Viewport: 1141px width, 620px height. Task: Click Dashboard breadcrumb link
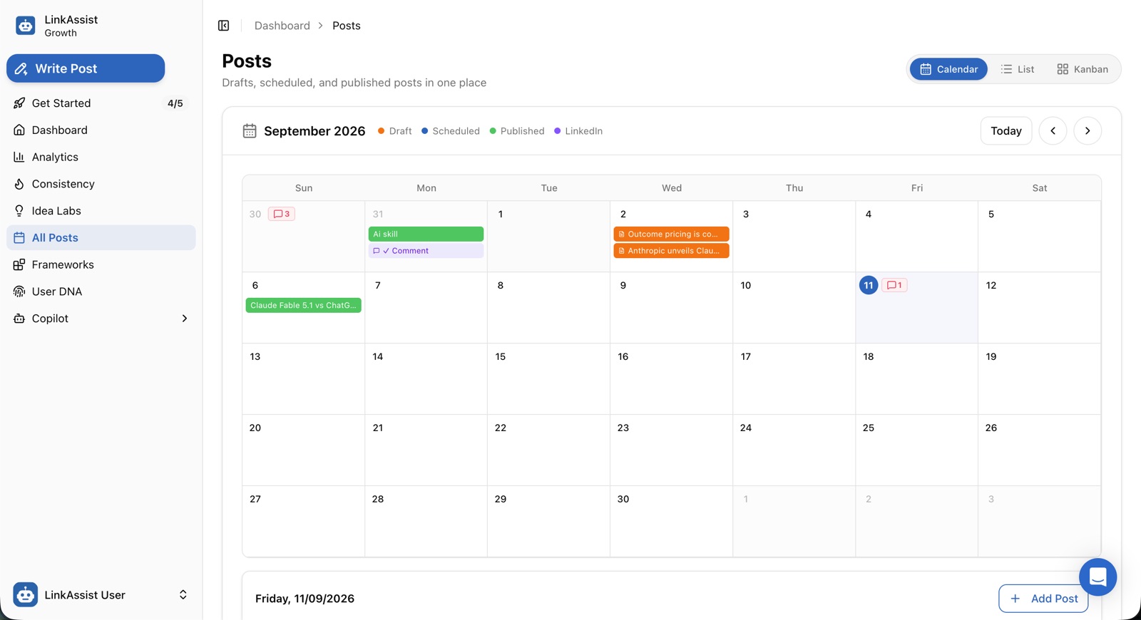point(282,26)
